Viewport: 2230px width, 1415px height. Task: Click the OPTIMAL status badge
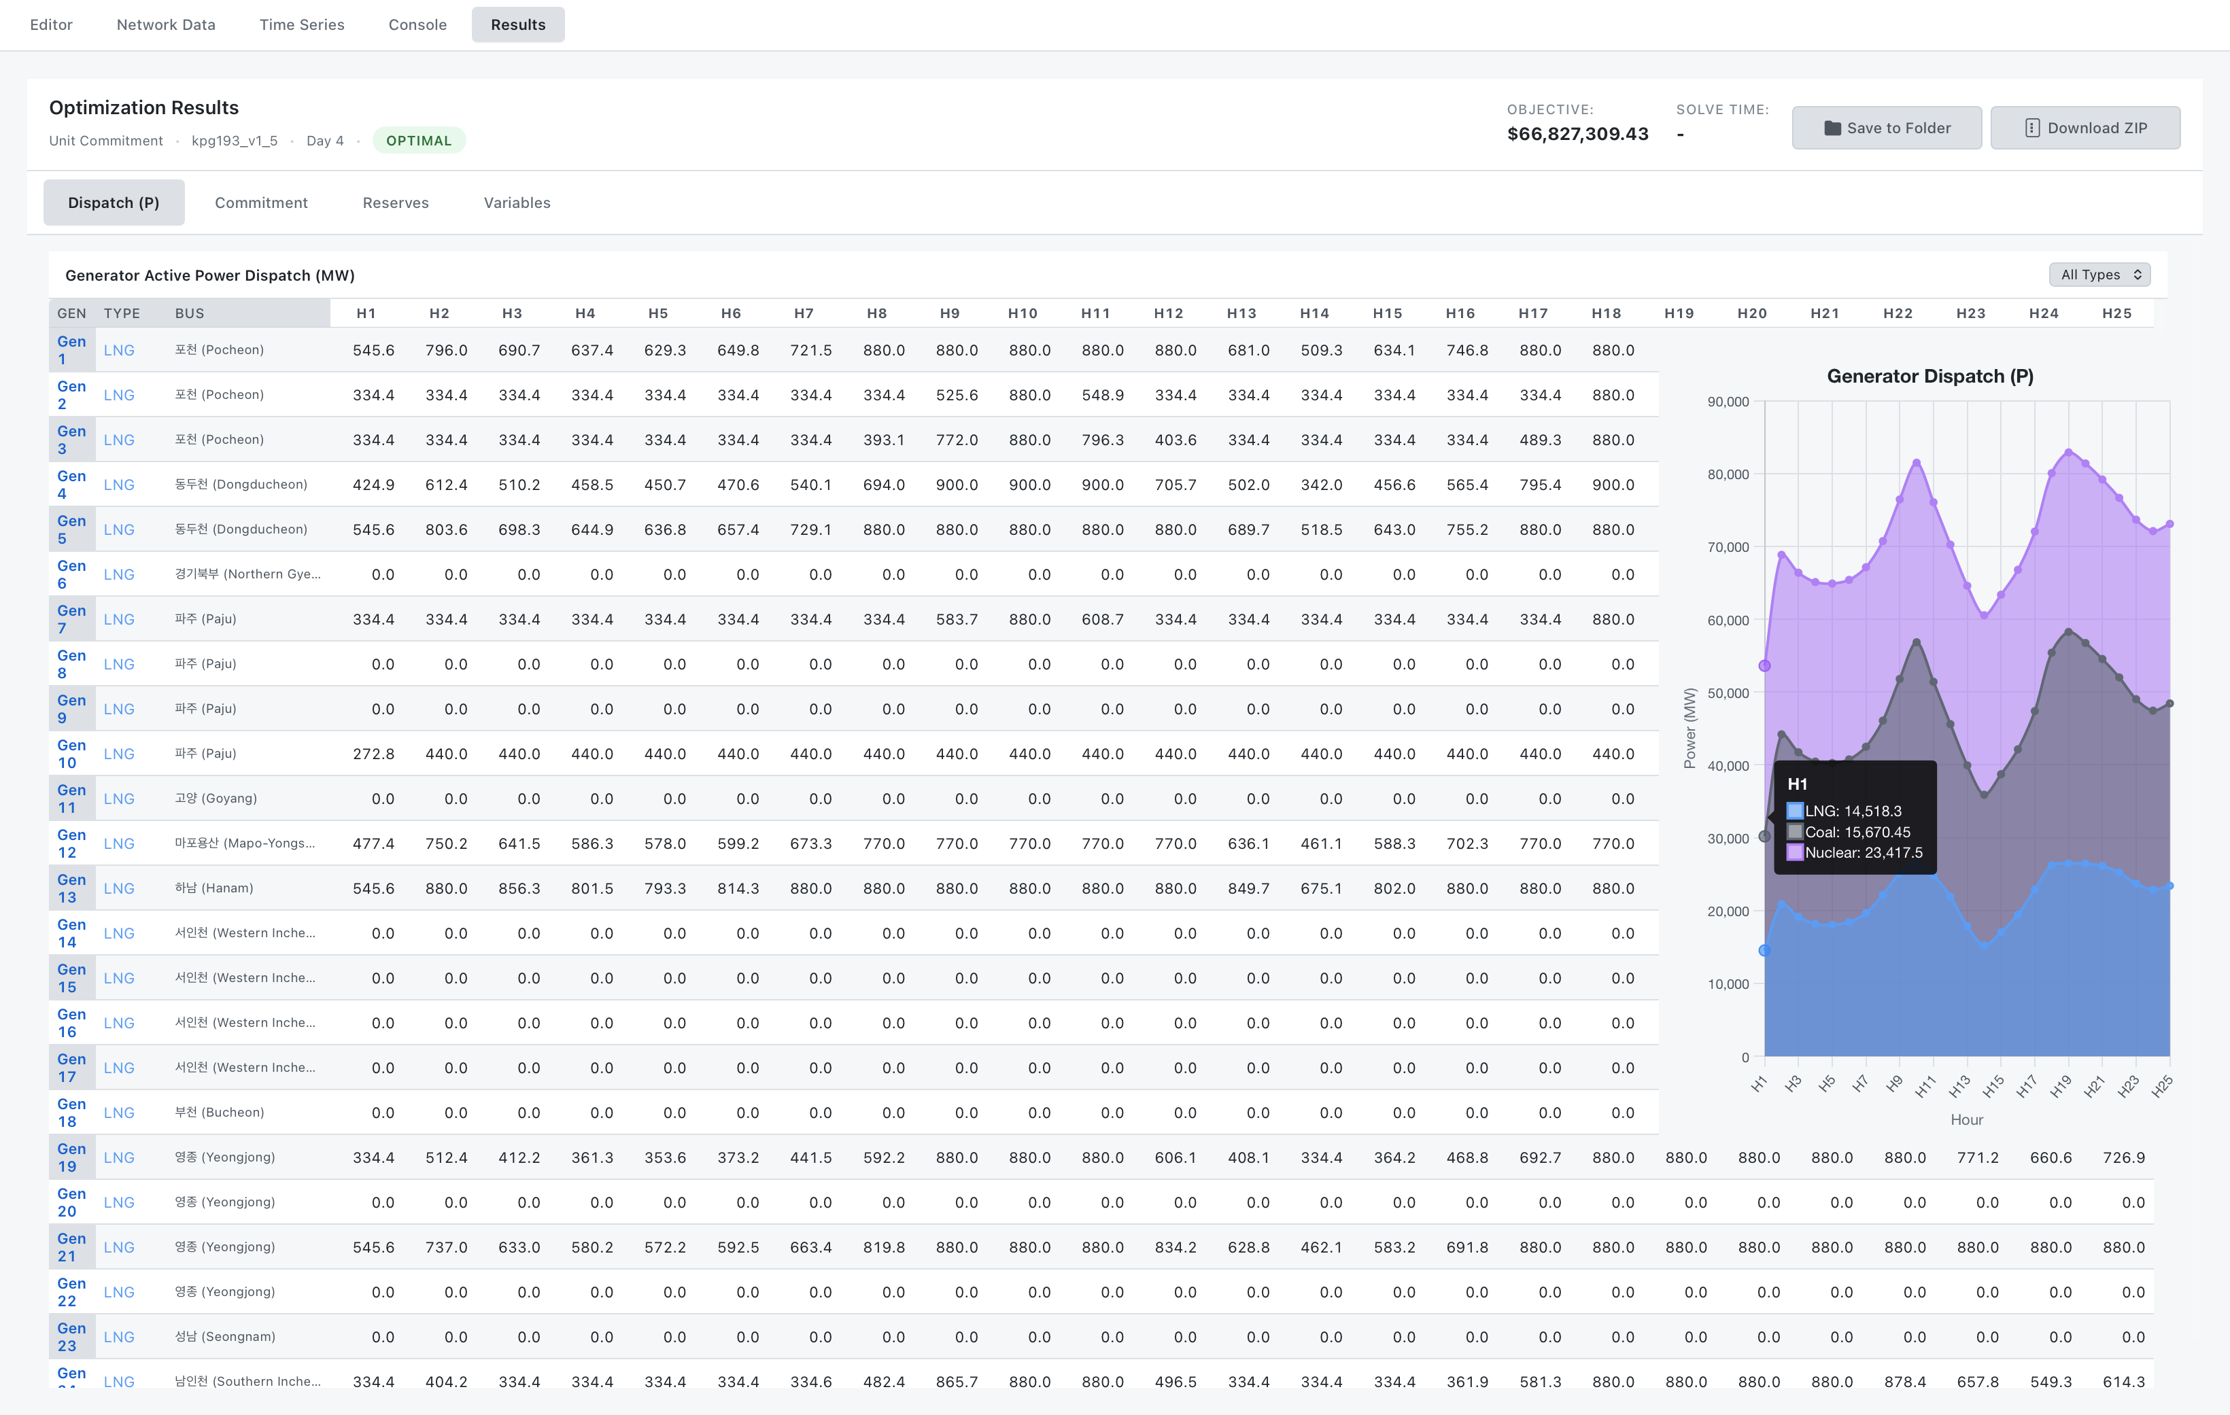tap(419, 140)
